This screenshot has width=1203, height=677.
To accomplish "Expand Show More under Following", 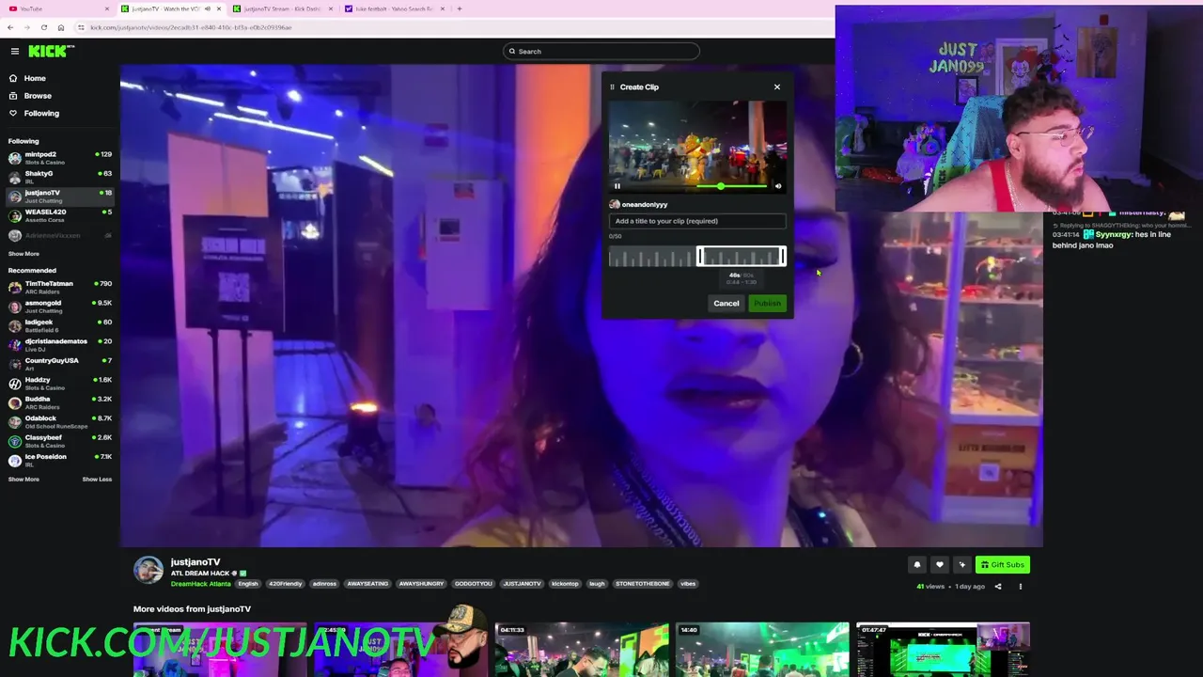I will (23, 254).
